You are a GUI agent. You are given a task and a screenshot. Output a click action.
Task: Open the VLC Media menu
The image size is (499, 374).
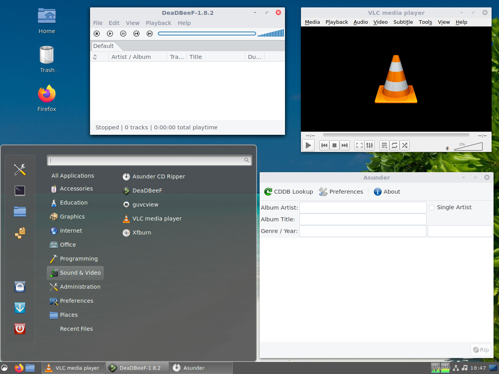coord(312,22)
